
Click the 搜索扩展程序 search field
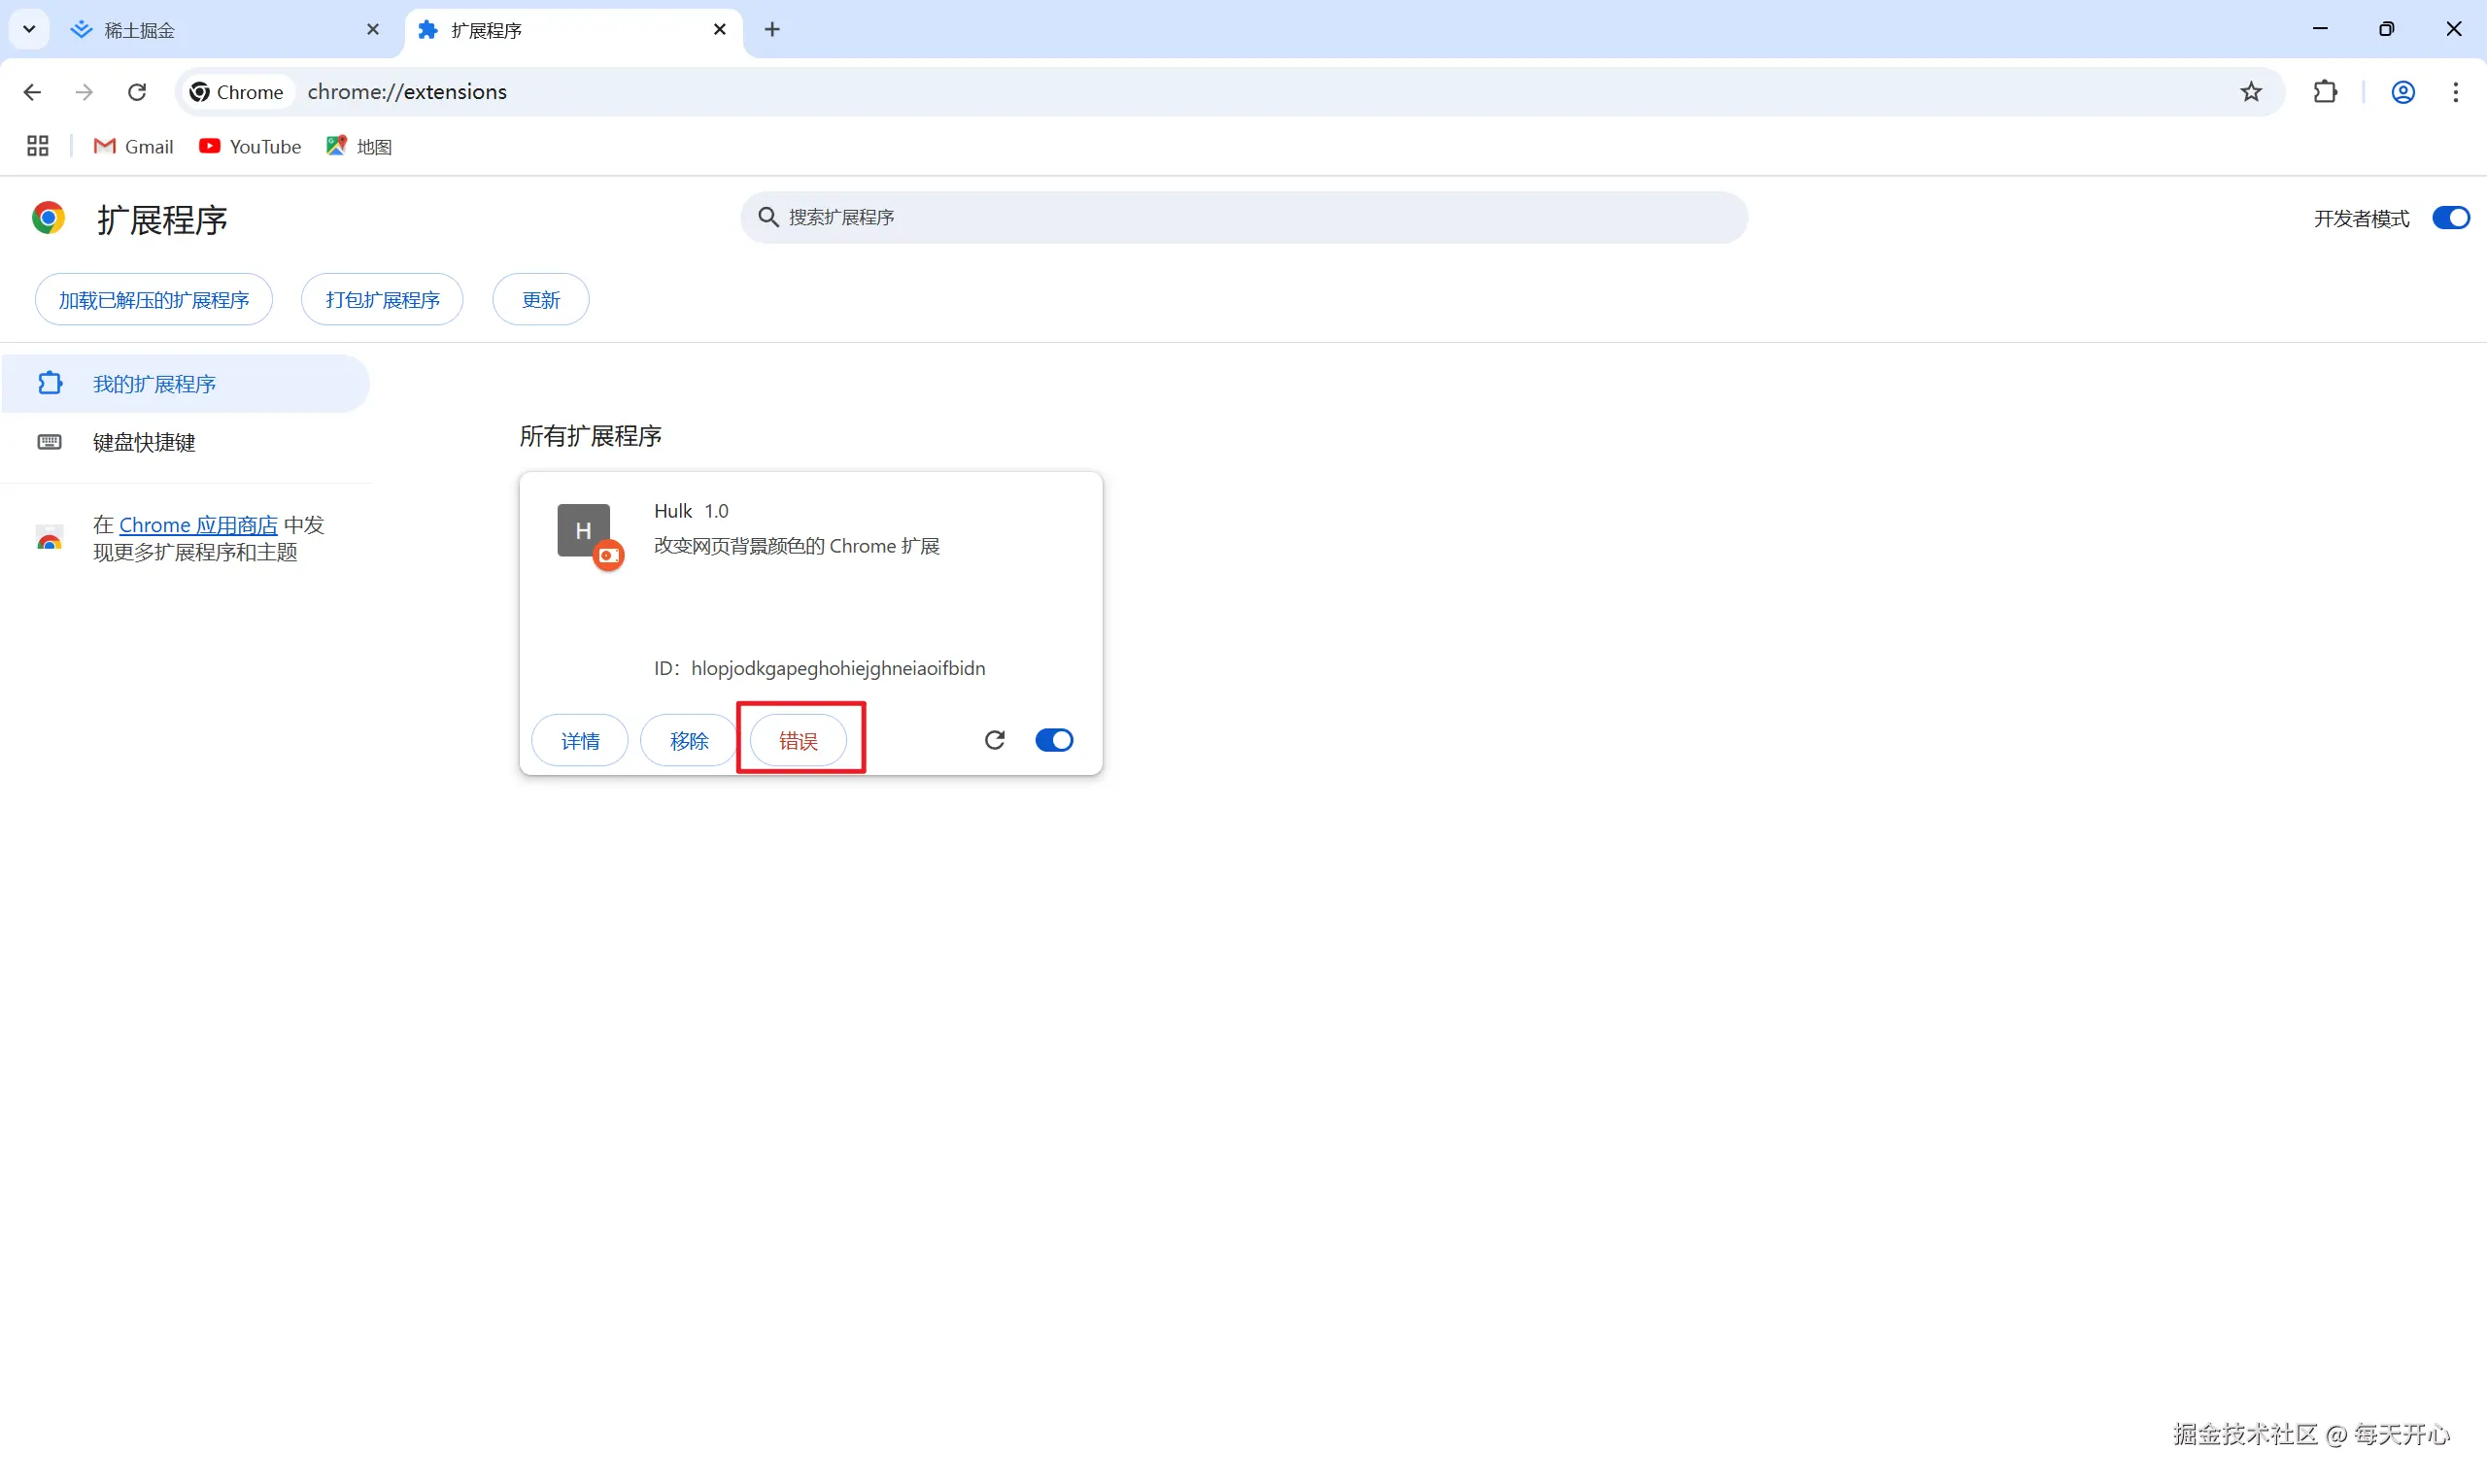click(x=1243, y=217)
